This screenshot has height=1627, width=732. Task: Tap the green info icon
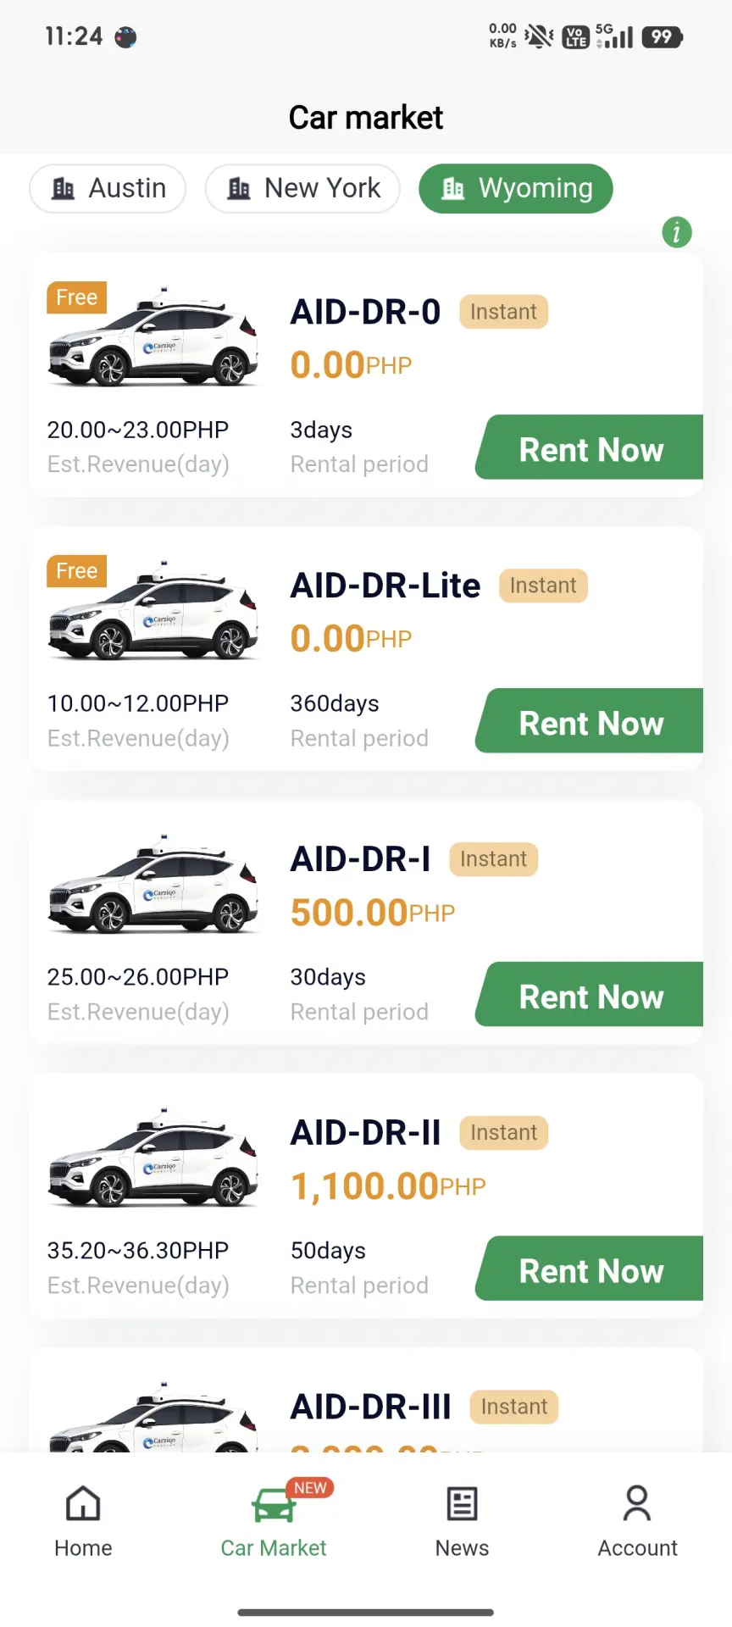click(x=676, y=231)
